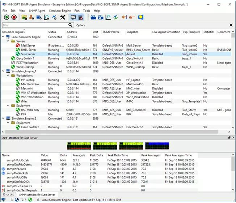Switch to Error List tab
236x203 pixels.
(8, 194)
